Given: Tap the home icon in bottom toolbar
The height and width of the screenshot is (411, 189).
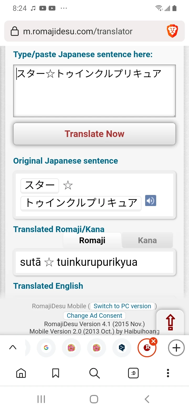Looking at the screenshot, I should [21, 373].
